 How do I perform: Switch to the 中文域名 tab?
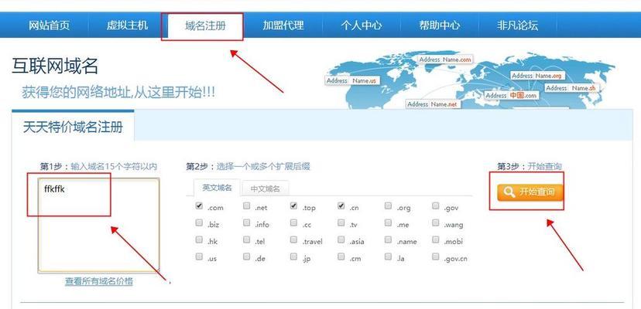click(x=266, y=188)
